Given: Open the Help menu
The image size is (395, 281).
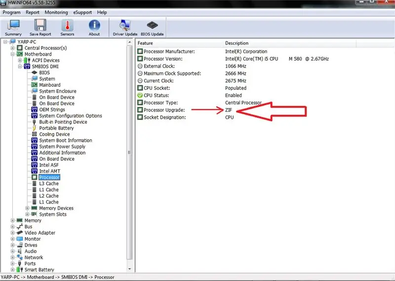Looking at the screenshot, I should coord(102,12).
